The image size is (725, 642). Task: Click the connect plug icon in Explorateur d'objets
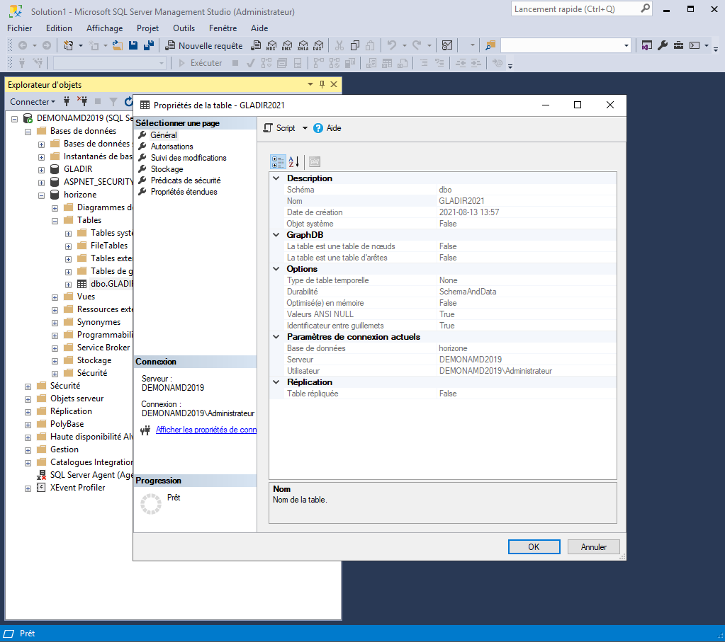(67, 101)
